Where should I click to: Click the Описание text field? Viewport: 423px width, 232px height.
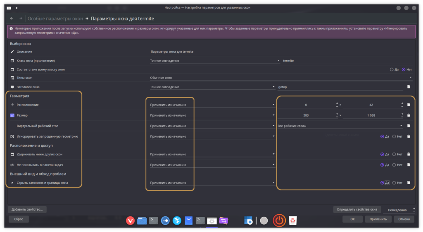pos(281,52)
